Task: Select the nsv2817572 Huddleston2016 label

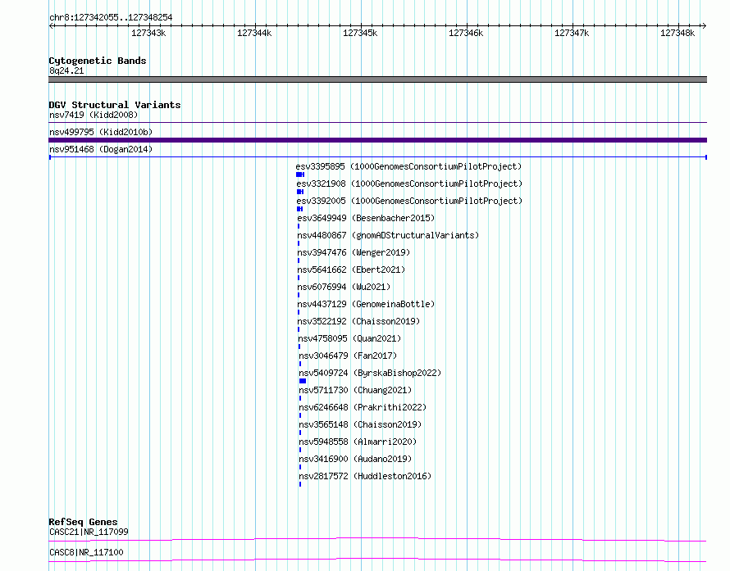Action: coord(365,476)
